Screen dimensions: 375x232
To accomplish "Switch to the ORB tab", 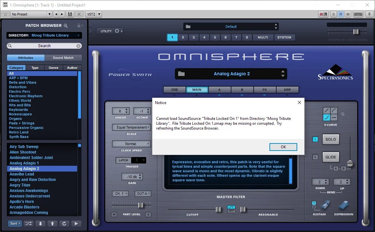I will tap(174, 90).
